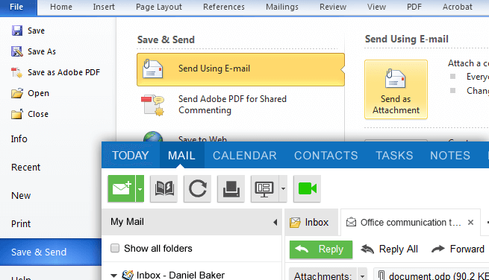Open the Attachments dropdown arrow
Screen dimensions: 489x280
(362, 276)
